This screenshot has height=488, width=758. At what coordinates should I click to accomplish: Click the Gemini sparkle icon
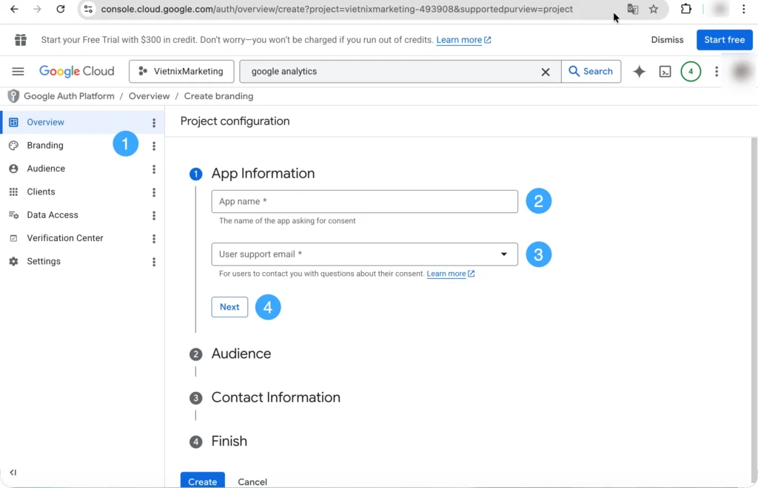pos(639,72)
